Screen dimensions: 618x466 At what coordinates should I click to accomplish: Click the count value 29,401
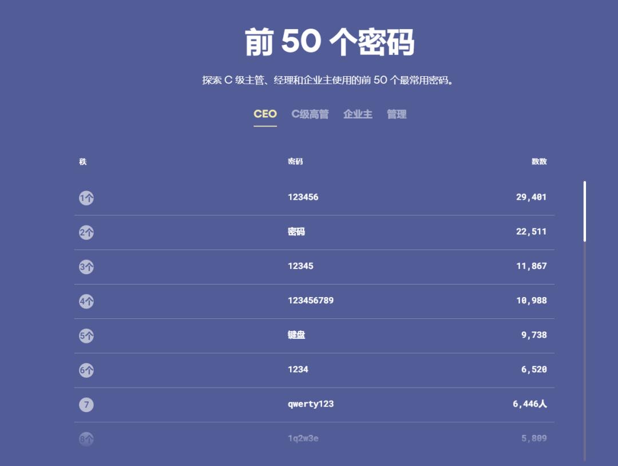pyautogui.click(x=530, y=197)
